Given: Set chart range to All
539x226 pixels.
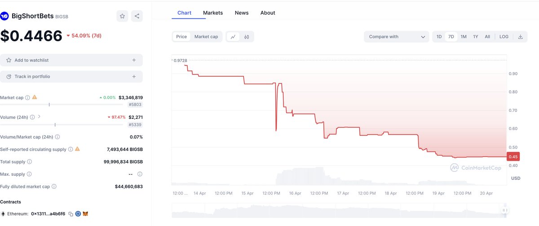Looking at the screenshot, I should click(x=487, y=37).
